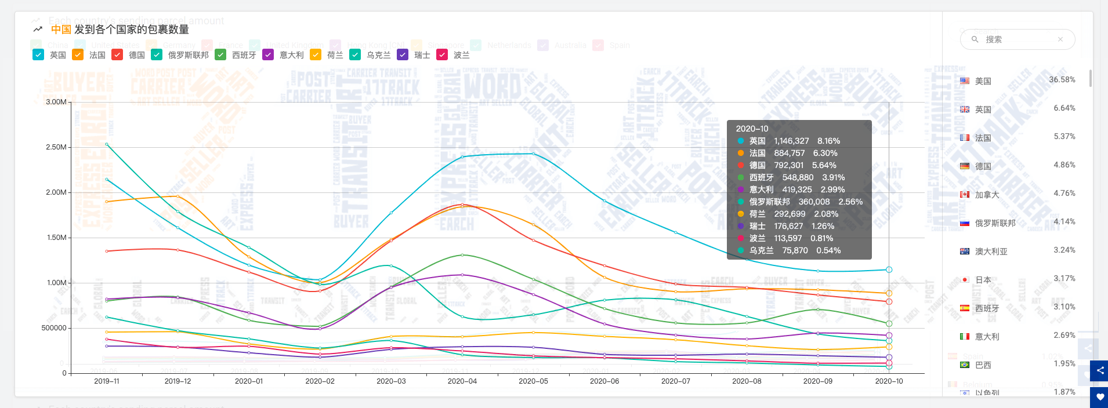Uncheck the 英国 series checkbox

pyautogui.click(x=38, y=55)
